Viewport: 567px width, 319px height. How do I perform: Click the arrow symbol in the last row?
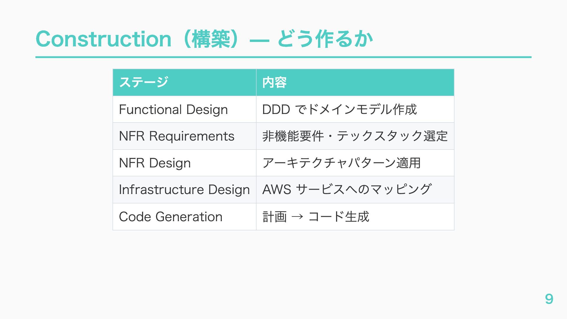(297, 217)
